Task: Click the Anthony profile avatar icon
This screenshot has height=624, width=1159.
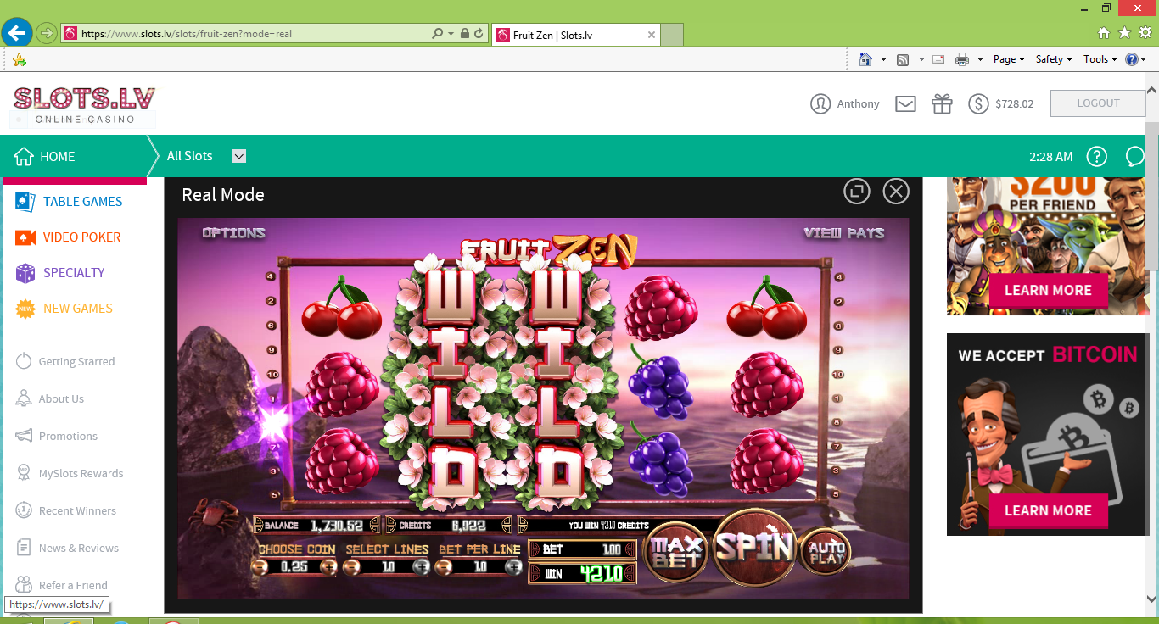Action: click(x=820, y=103)
